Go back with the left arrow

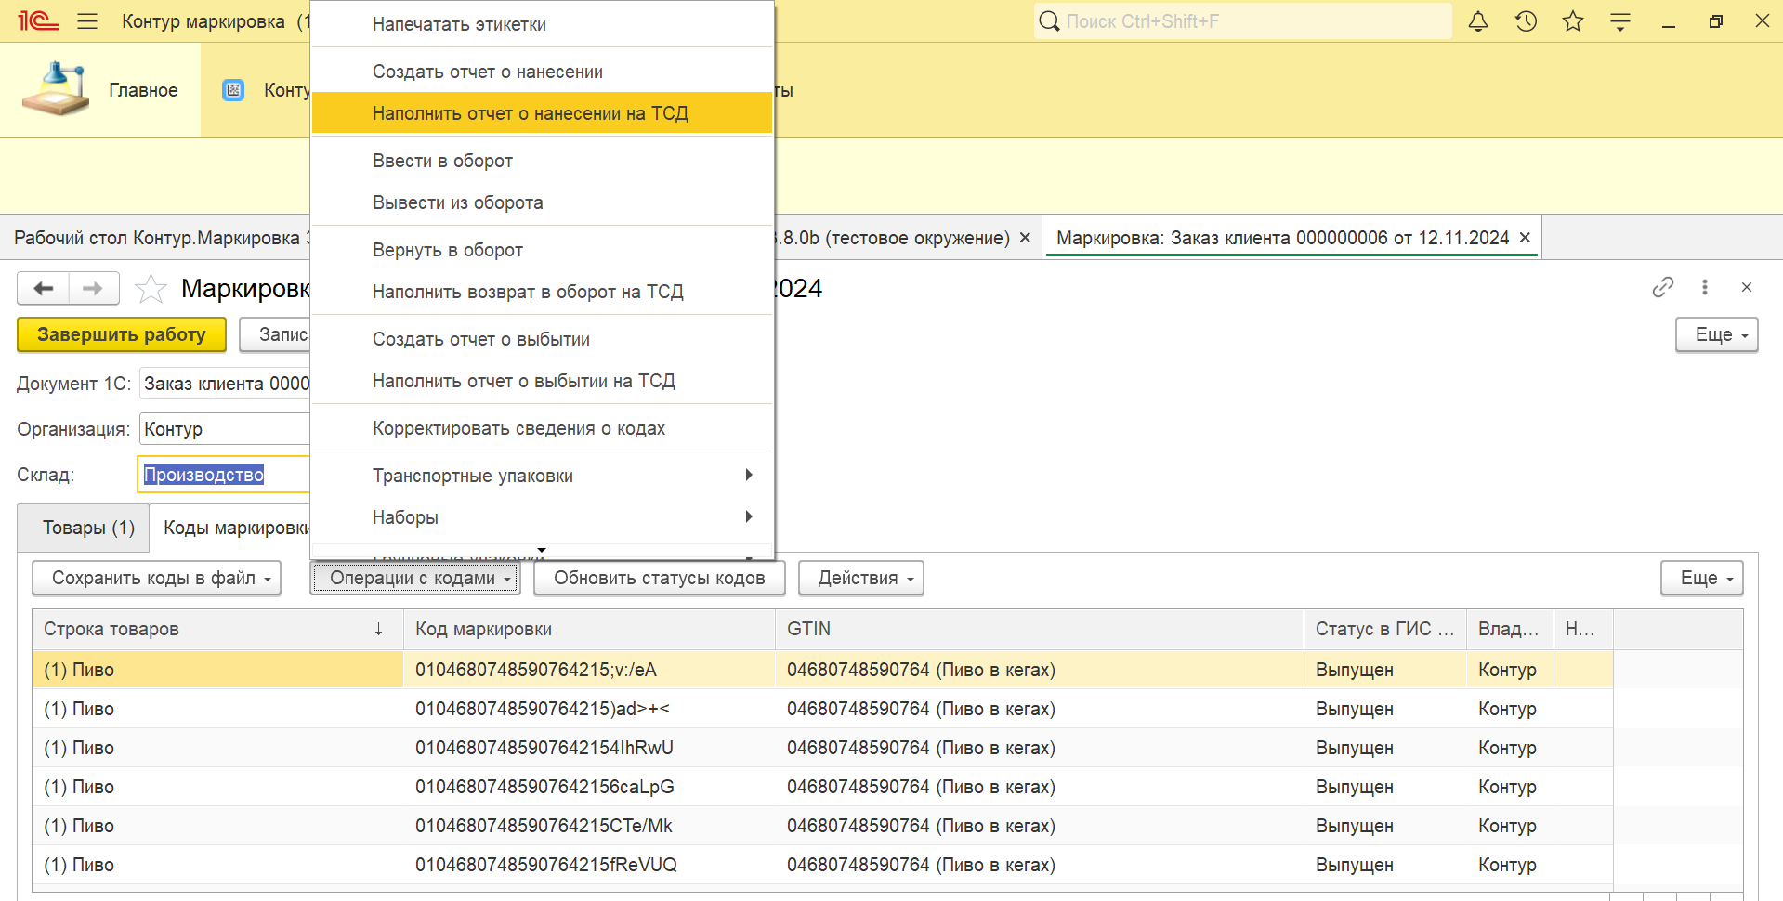(43, 288)
